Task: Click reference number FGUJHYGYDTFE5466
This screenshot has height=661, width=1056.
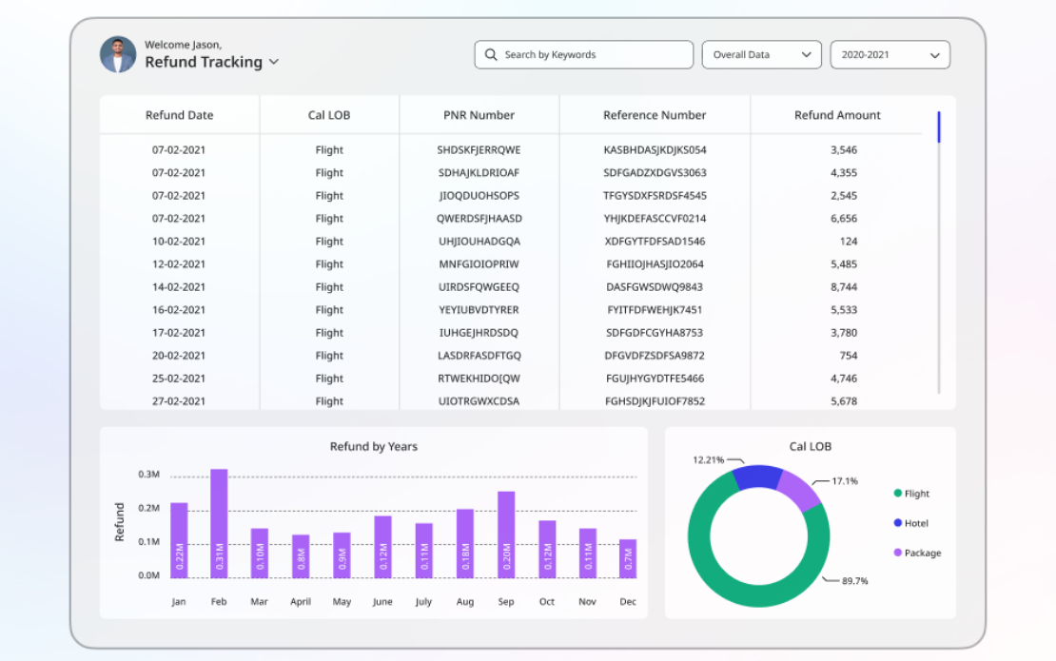Action: (x=655, y=379)
